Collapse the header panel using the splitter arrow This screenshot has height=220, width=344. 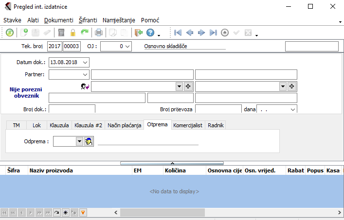coord(172,163)
